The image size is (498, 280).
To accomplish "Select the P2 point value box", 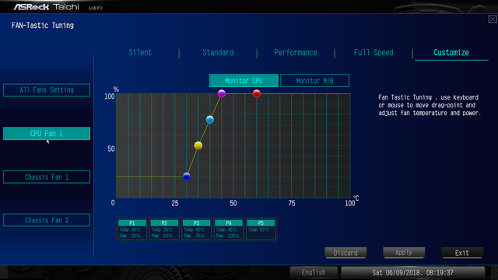I will click(x=164, y=229).
